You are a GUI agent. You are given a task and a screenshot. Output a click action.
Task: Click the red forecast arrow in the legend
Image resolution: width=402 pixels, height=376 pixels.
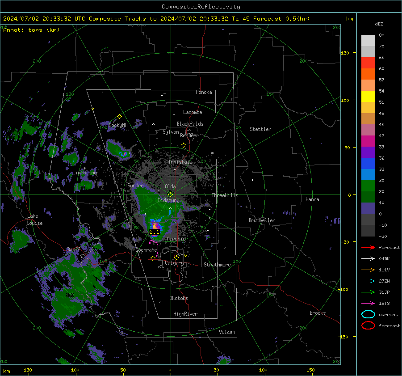[368, 247]
